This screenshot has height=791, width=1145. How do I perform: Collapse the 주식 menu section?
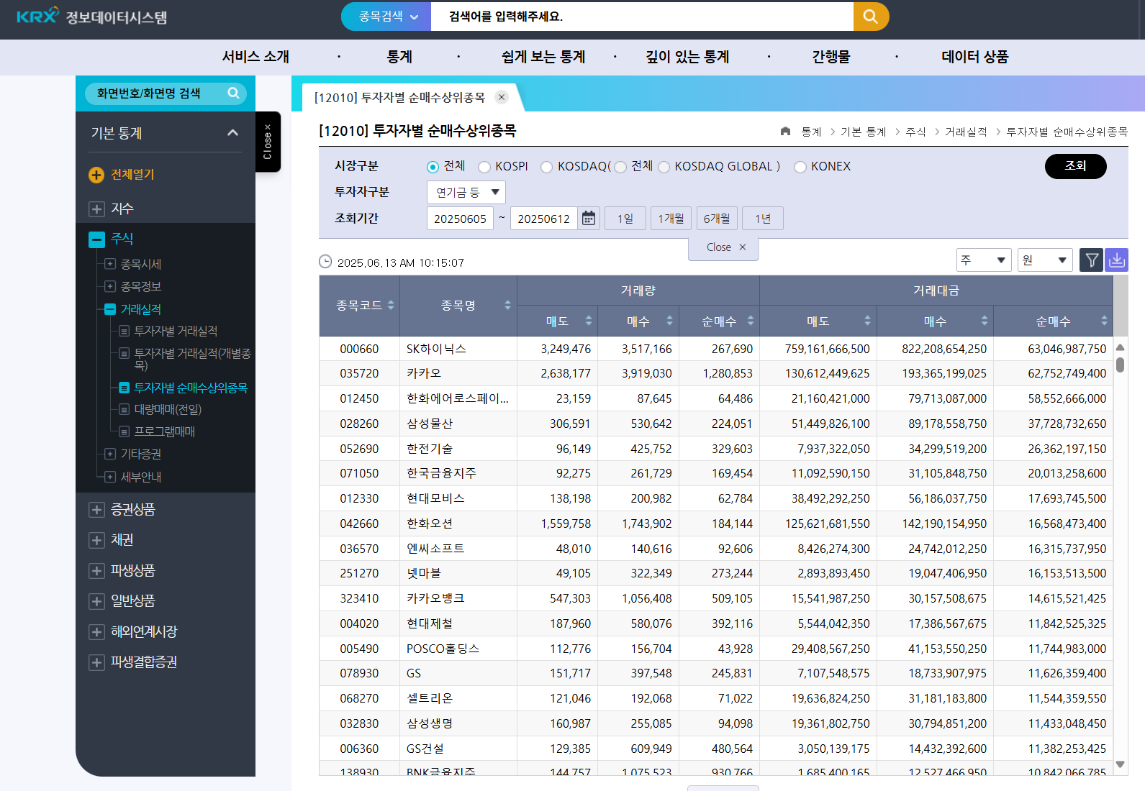[96, 239]
